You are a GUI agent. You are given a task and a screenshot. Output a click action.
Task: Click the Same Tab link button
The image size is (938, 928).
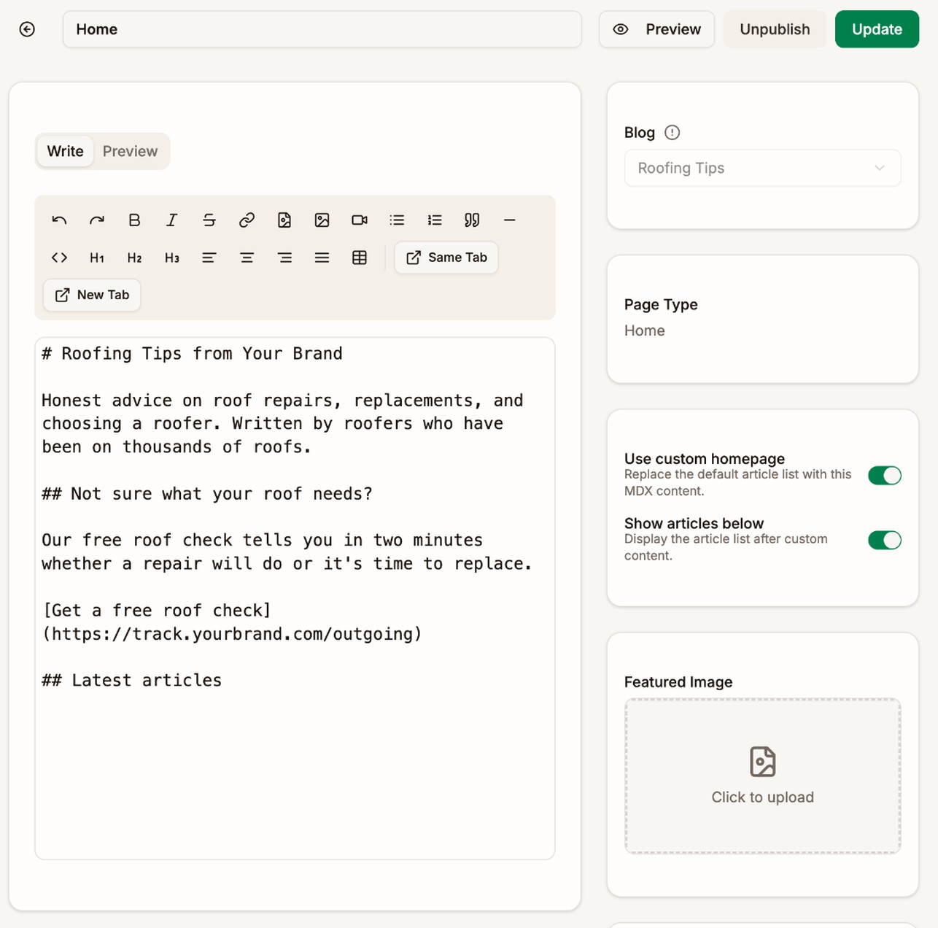click(x=446, y=258)
